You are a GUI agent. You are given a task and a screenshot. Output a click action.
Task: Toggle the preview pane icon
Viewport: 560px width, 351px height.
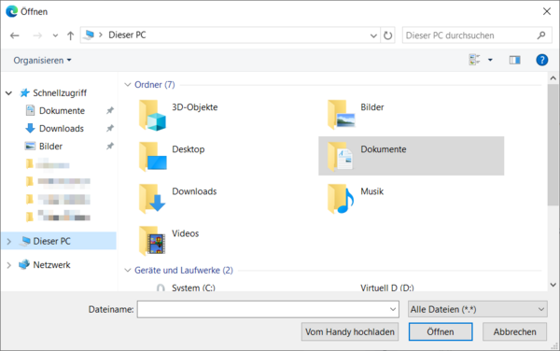514,60
